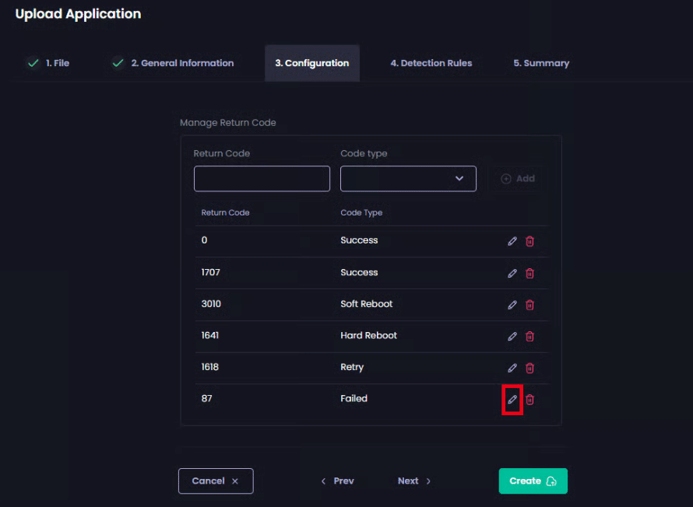Open the Code type dropdown
The image size is (693, 507).
point(408,179)
